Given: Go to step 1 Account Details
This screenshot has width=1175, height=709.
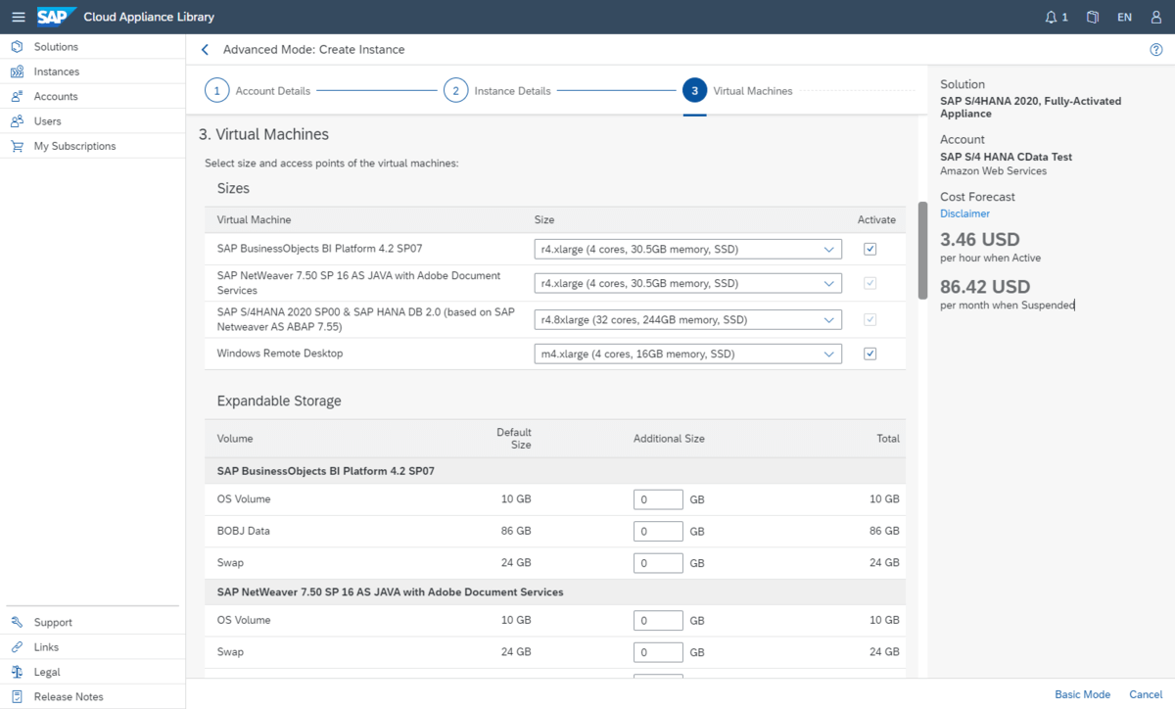Looking at the screenshot, I should 217,91.
